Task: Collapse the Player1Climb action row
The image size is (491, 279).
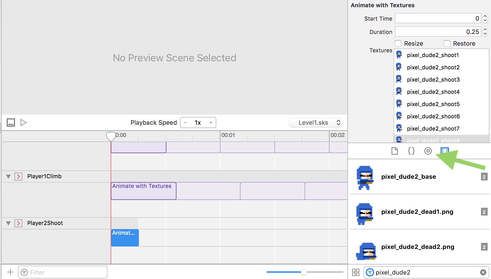Action: pos(8,177)
